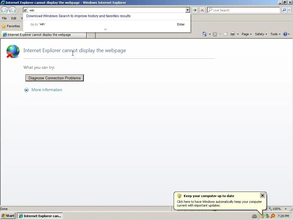Open a new blank tab
This screenshot has width=293, height=220.
91,35
